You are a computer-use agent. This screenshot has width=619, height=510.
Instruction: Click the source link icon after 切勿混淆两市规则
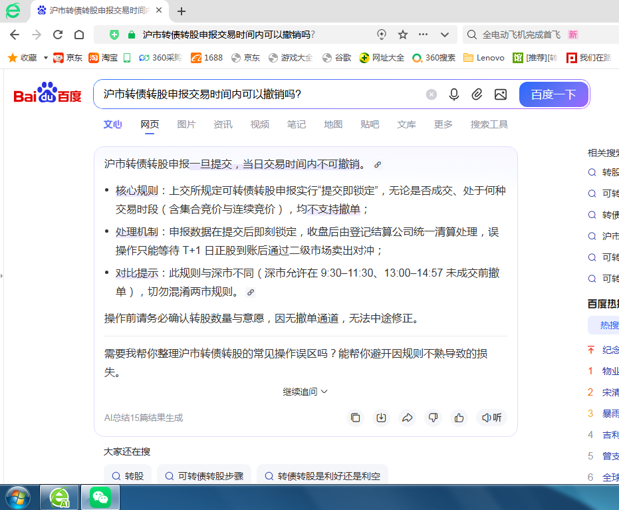[251, 293]
